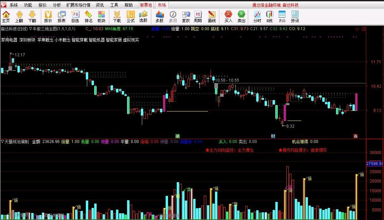Screen dimensions: 384x220
Task: Switch to K线 candlestick chart
Action: tap(269, 17)
